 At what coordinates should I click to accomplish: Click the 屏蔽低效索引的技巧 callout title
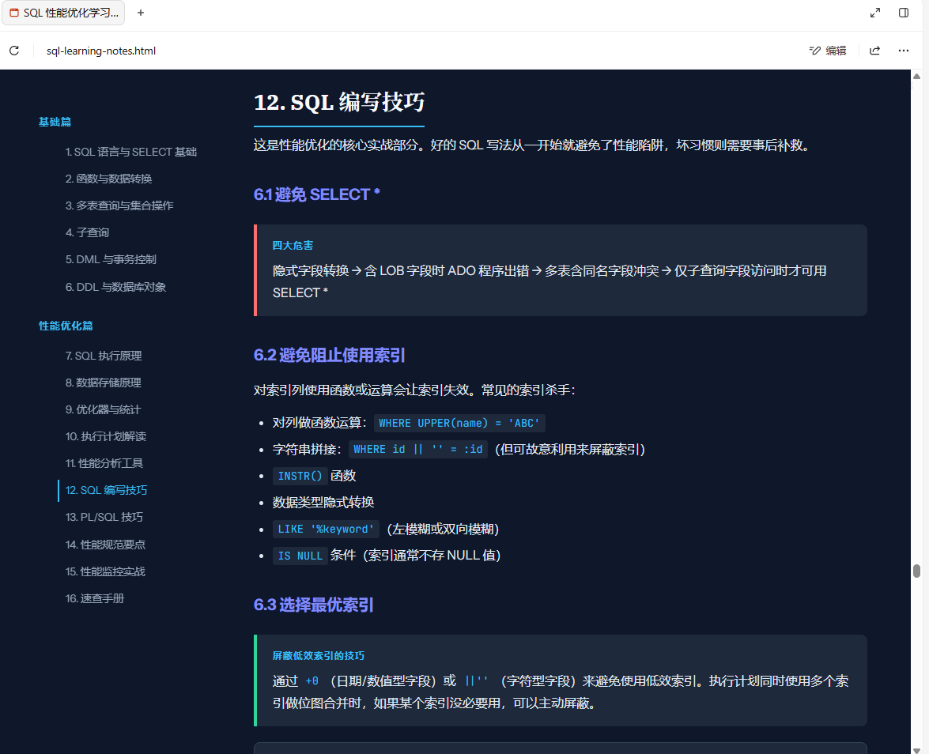click(x=318, y=656)
